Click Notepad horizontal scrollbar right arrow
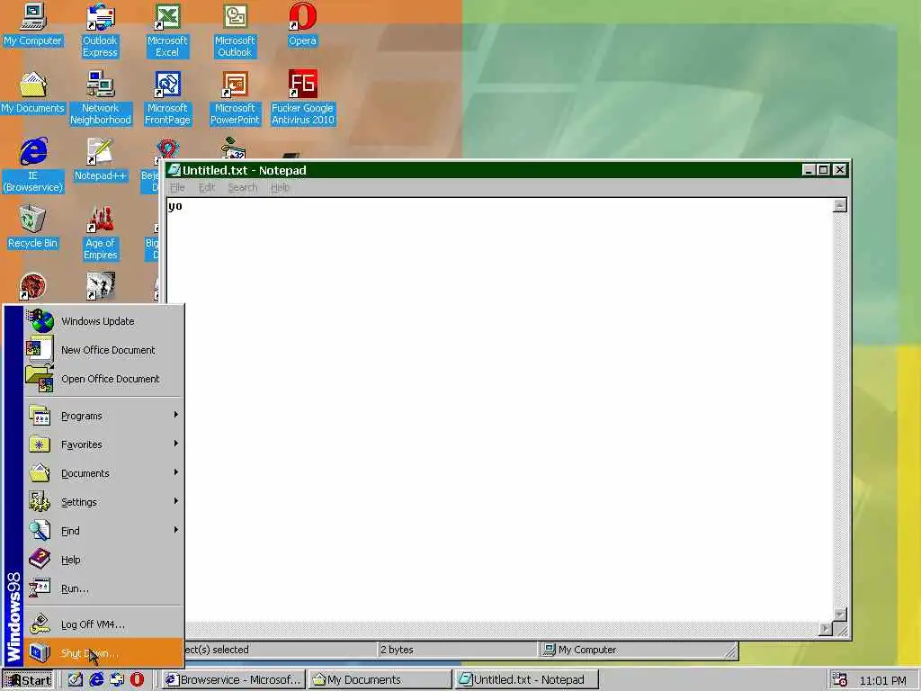Viewport: 921px width, 691px height. tap(826, 629)
